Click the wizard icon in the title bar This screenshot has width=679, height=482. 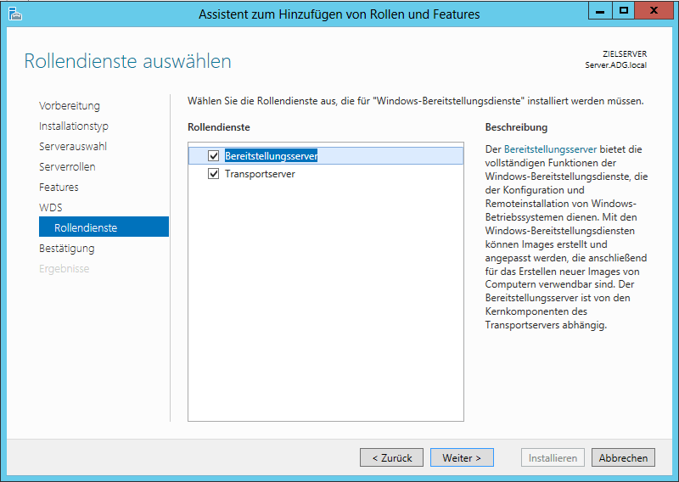coord(15,14)
